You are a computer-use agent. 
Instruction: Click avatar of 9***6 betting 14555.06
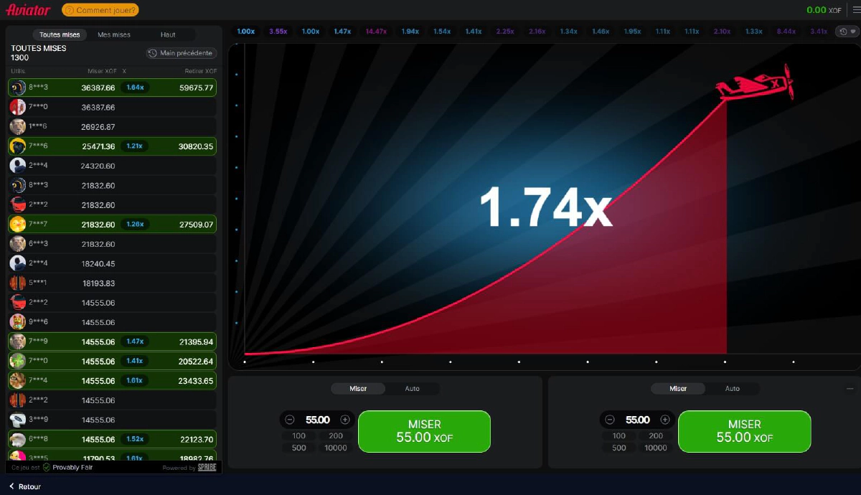[18, 322]
